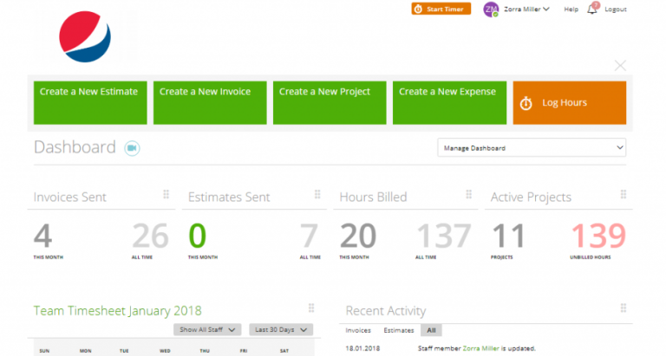Switch to the Estimates activity tab
Screen dimensions: 666x356
click(398, 330)
